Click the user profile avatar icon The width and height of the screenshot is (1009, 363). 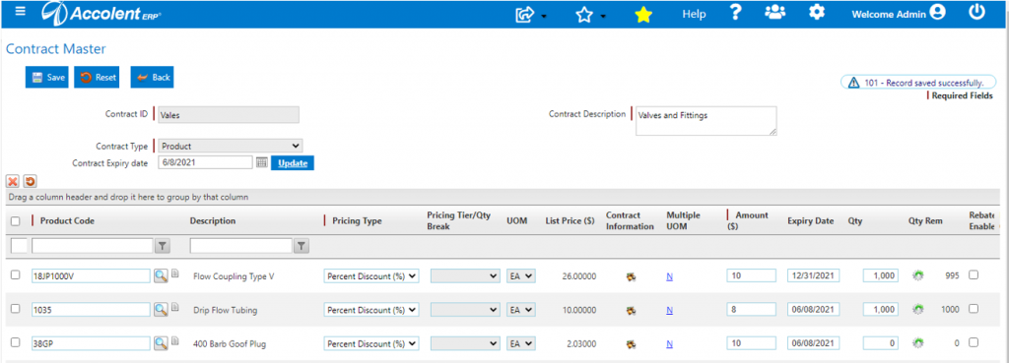pyautogui.click(x=938, y=13)
